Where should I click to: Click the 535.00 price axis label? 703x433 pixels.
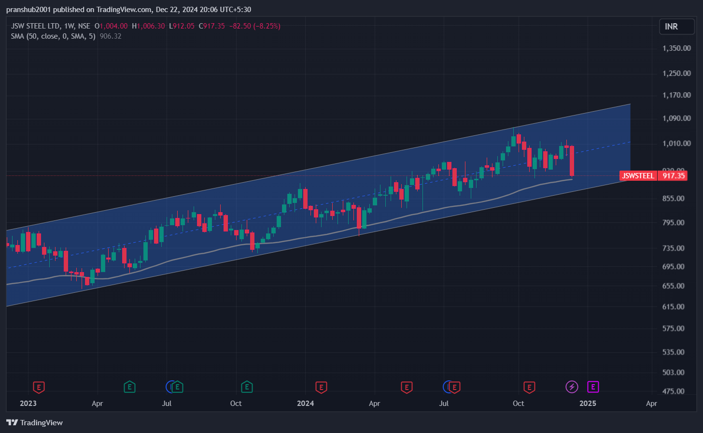[x=674, y=352]
